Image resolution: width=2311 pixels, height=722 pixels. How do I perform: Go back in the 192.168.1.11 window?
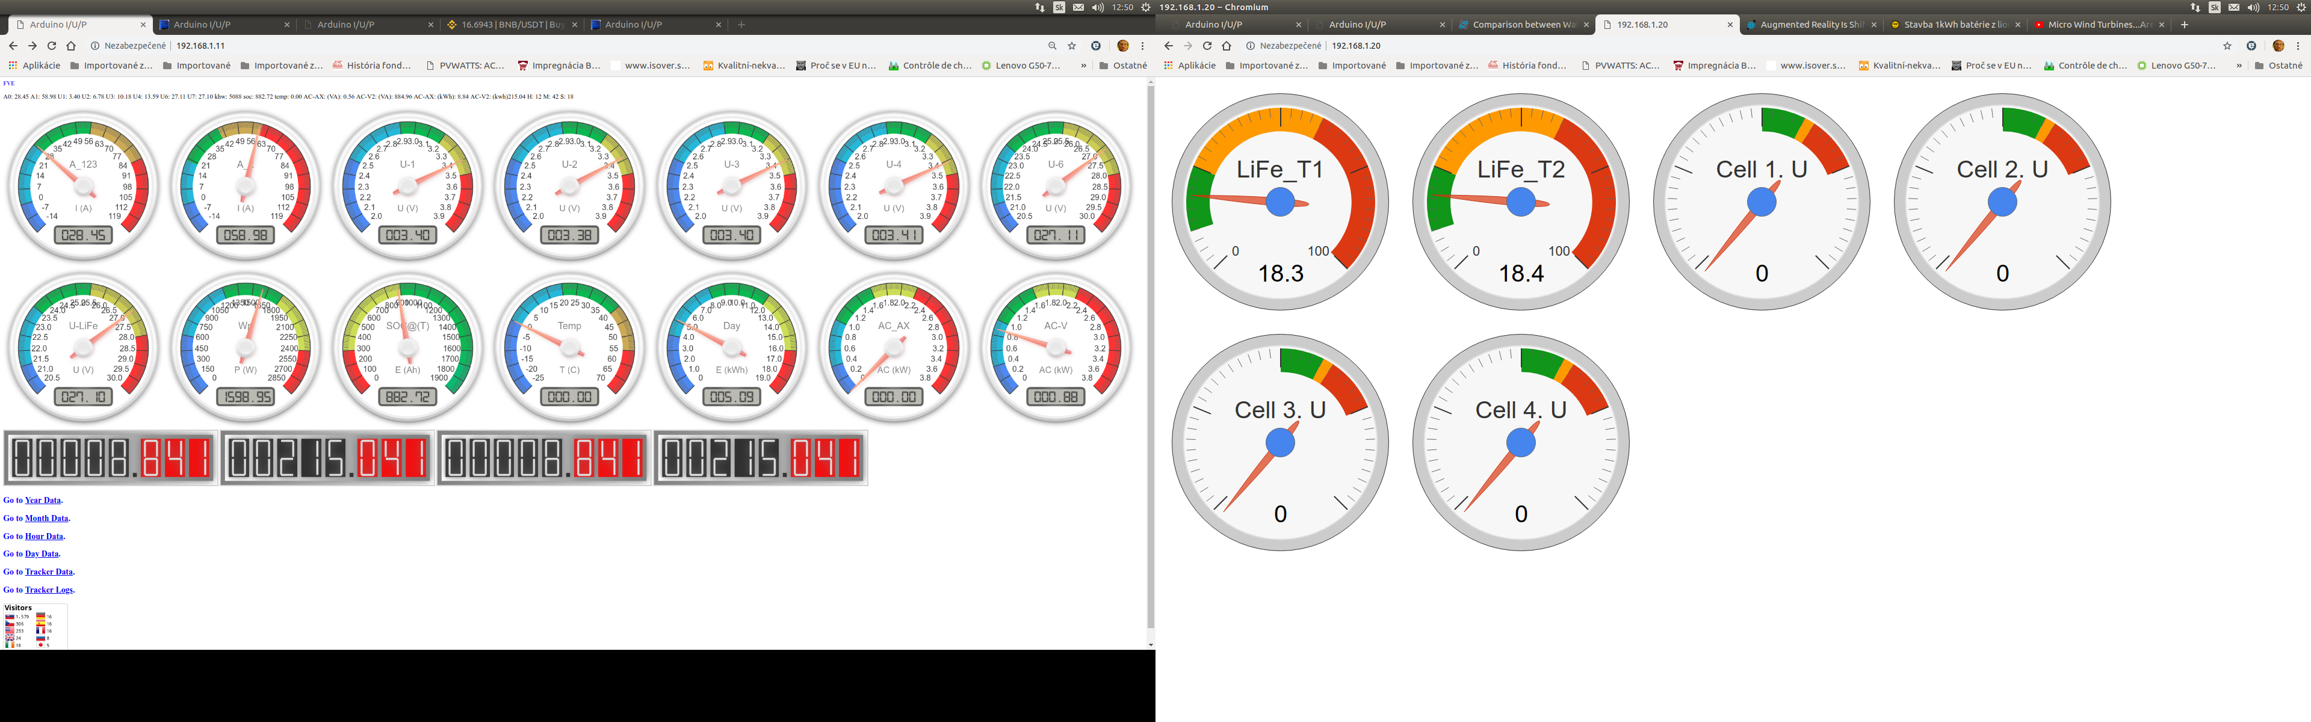[13, 46]
